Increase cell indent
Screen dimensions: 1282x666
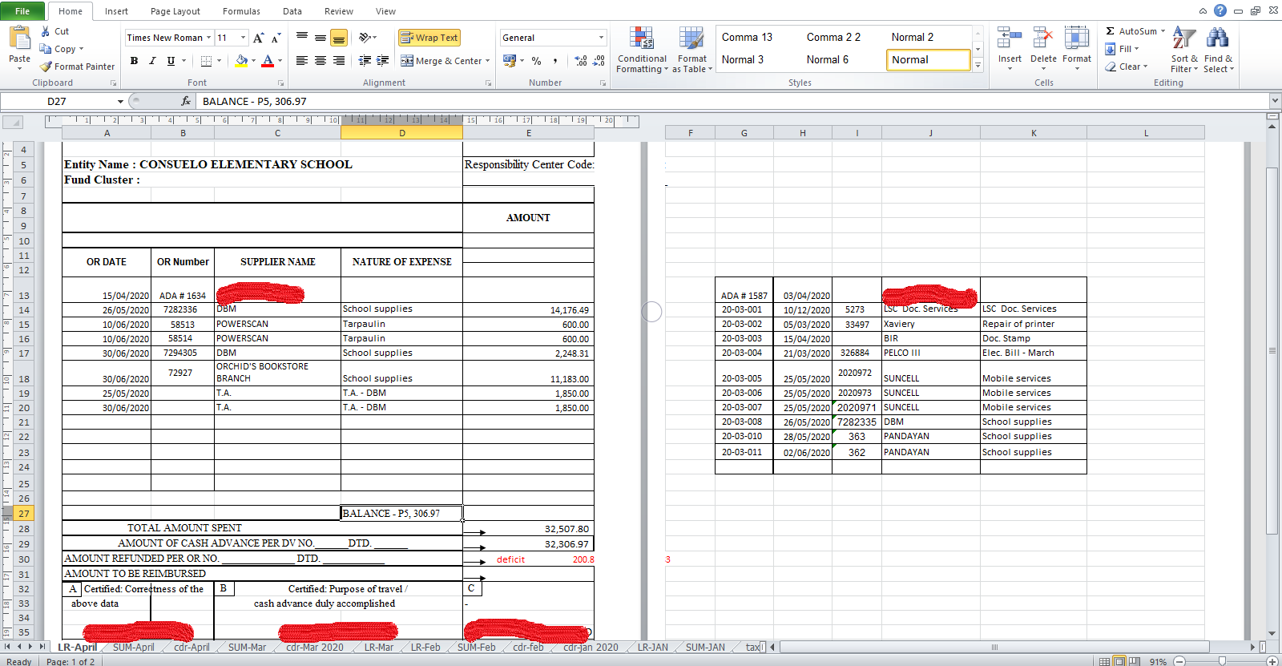pyautogui.click(x=383, y=61)
